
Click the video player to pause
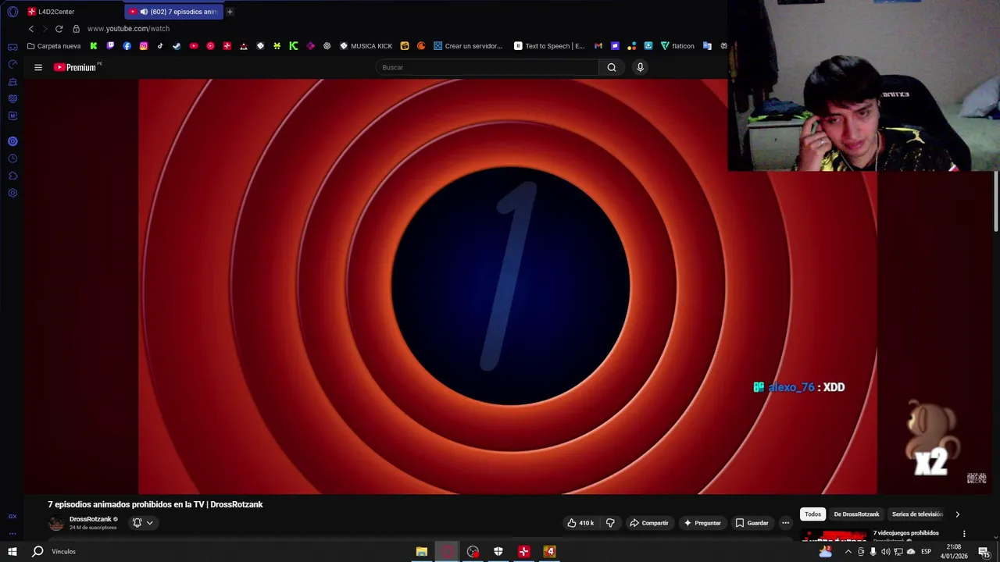pos(508,286)
